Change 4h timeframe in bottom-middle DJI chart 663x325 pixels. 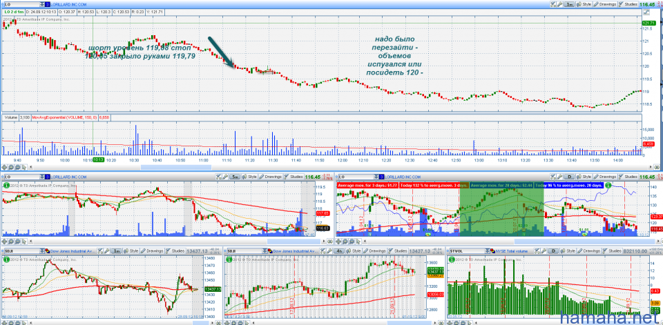pyautogui.click(x=339, y=251)
